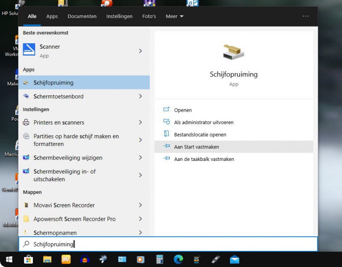Open Microsoft Edge from the taskbar
Screen dimensions: 342x267
coord(178,259)
